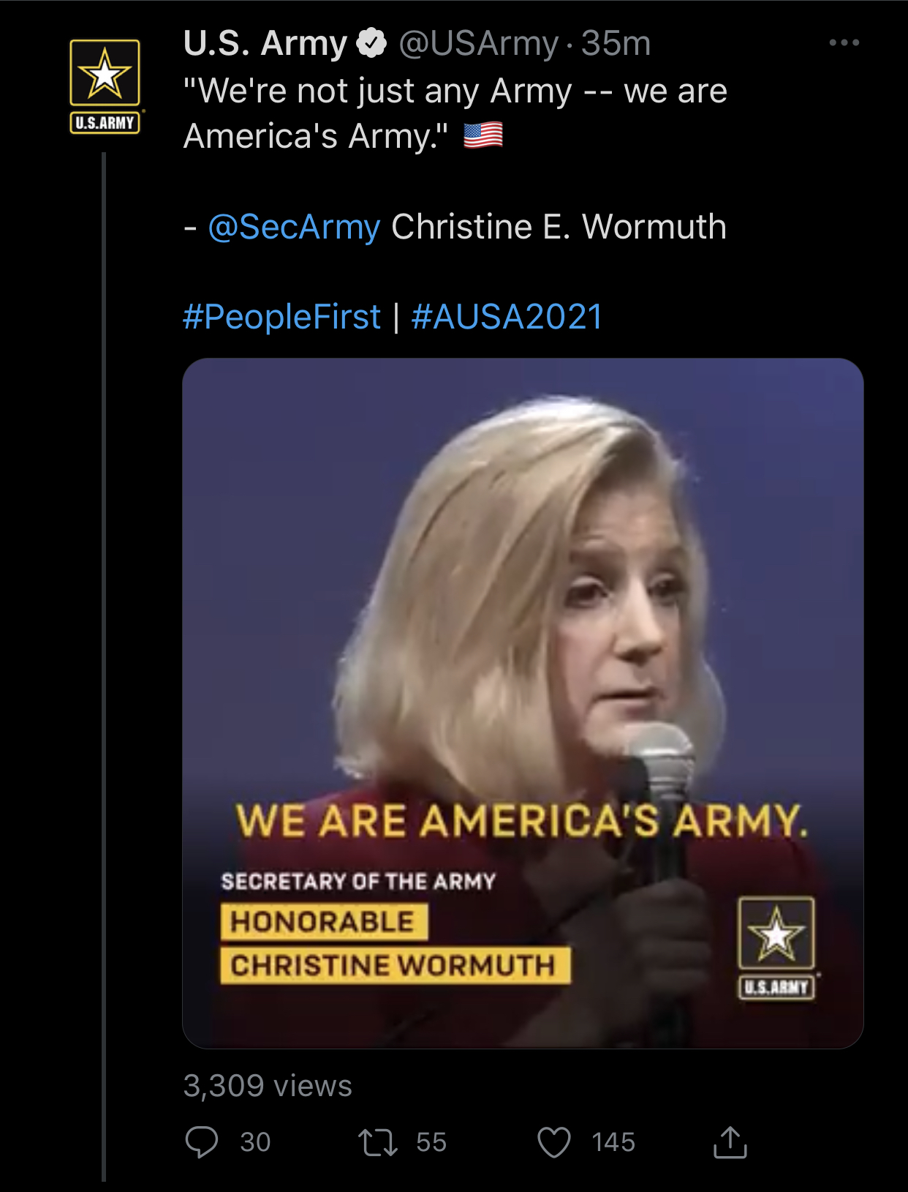Play the Christine Wormuth video thumbnail

click(523, 702)
